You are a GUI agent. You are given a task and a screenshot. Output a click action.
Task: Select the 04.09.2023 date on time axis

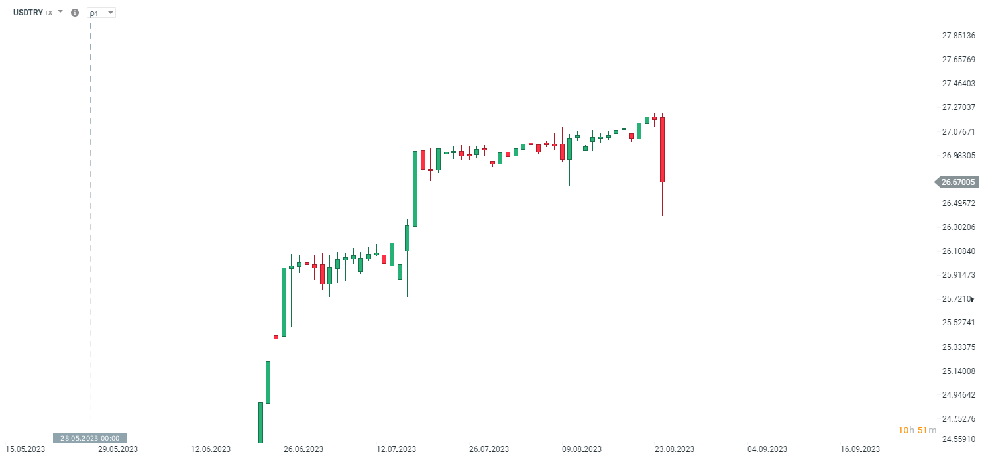767,449
